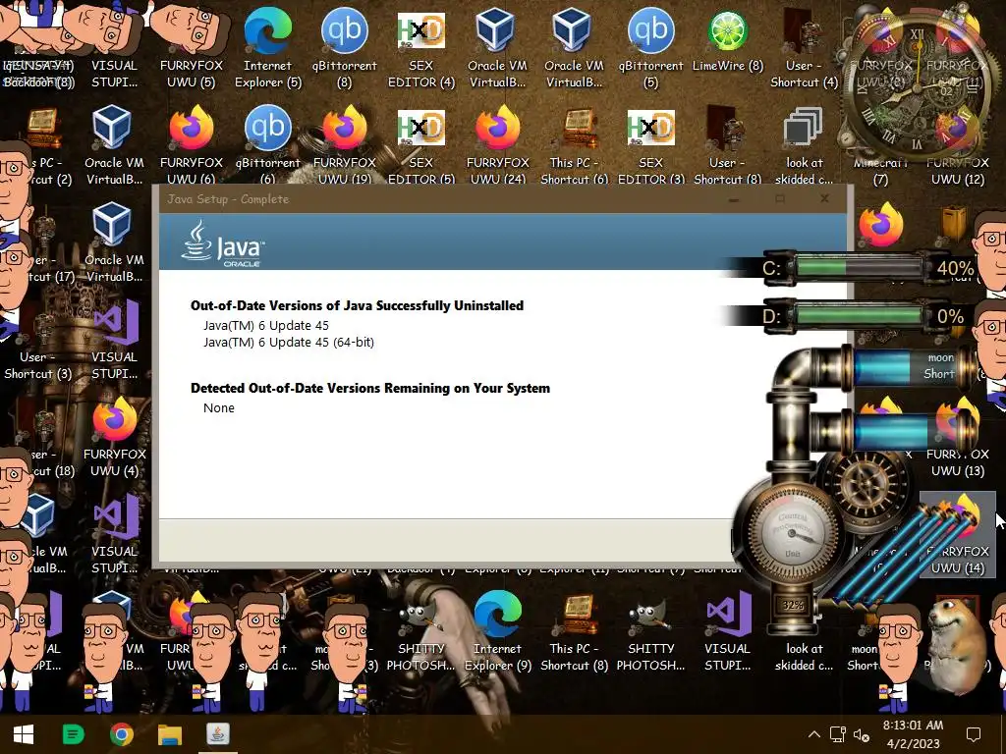1006x754 pixels.
Task: Click the steampunk CPU gauge dial
Action: click(x=791, y=534)
